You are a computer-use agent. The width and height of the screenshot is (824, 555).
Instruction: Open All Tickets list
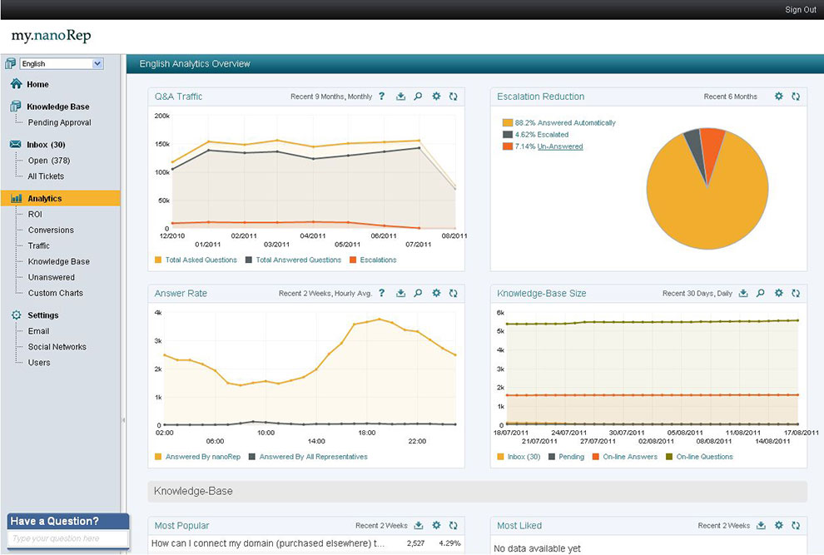pos(46,176)
